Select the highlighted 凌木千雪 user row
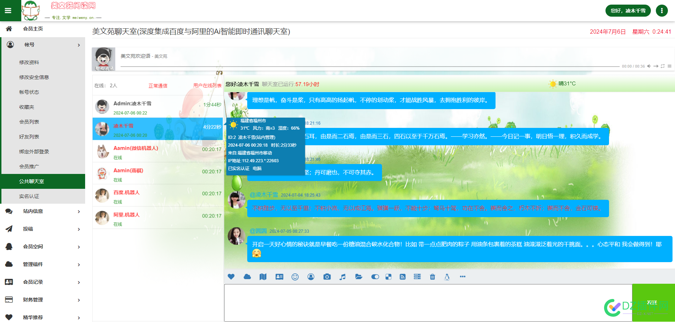Image resolution: width=675 pixels, height=322 pixels. tap(158, 129)
